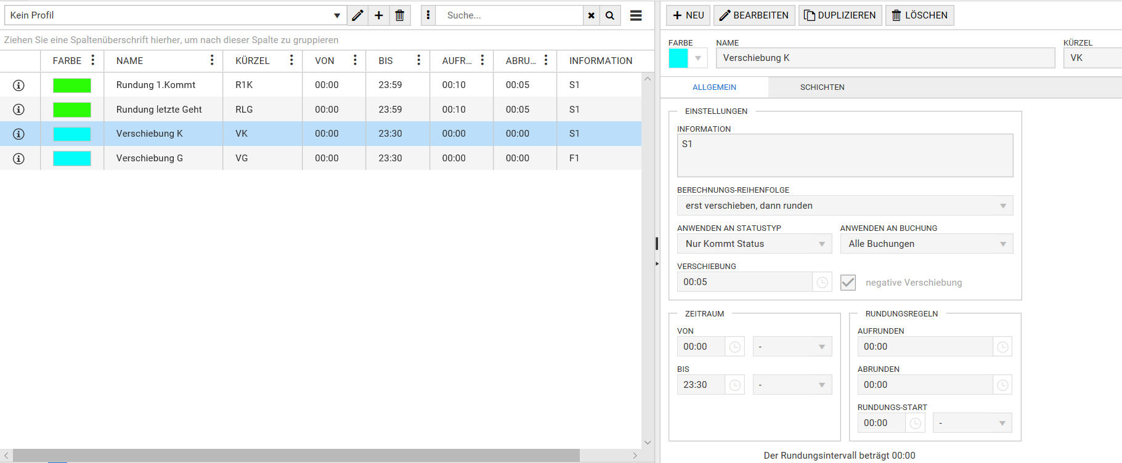Open FARBE column menu dots
The height and width of the screenshot is (463, 1122).
click(93, 60)
